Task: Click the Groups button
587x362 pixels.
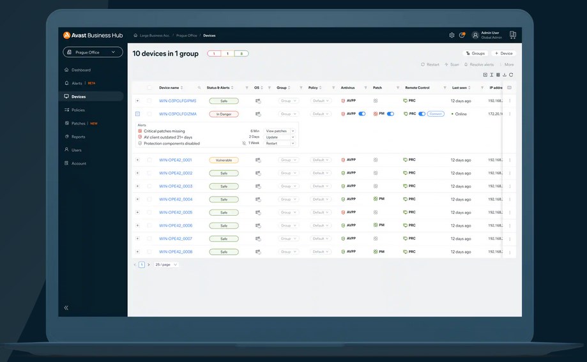Action: 475,53
